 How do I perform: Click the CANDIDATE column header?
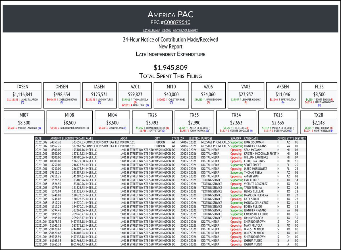pyautogui.click(x=251, y=138)
